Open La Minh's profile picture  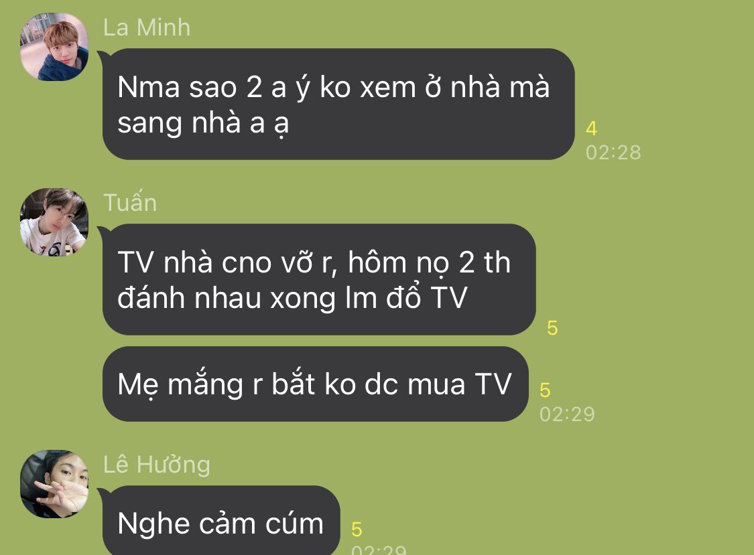[x=54, y=47]
